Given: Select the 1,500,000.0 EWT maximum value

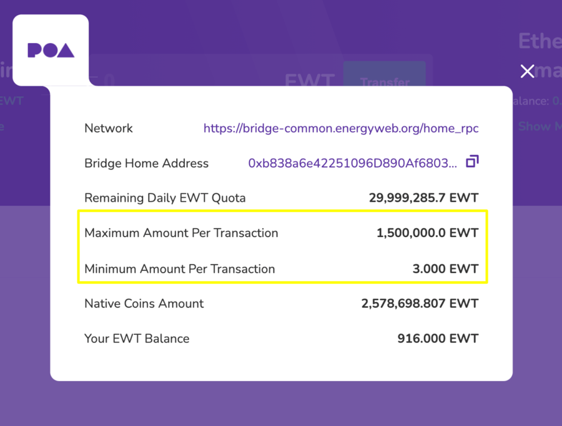Looking at the screenshot, I should (x=427, y=233).
